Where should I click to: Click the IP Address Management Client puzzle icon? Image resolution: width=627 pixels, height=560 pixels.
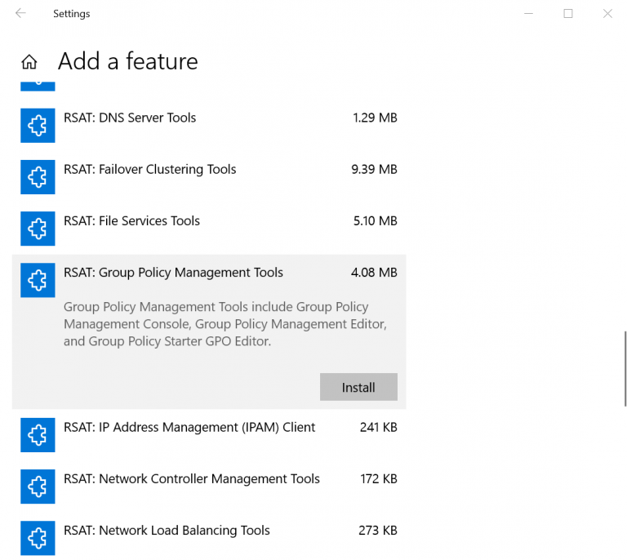point(38,435)
